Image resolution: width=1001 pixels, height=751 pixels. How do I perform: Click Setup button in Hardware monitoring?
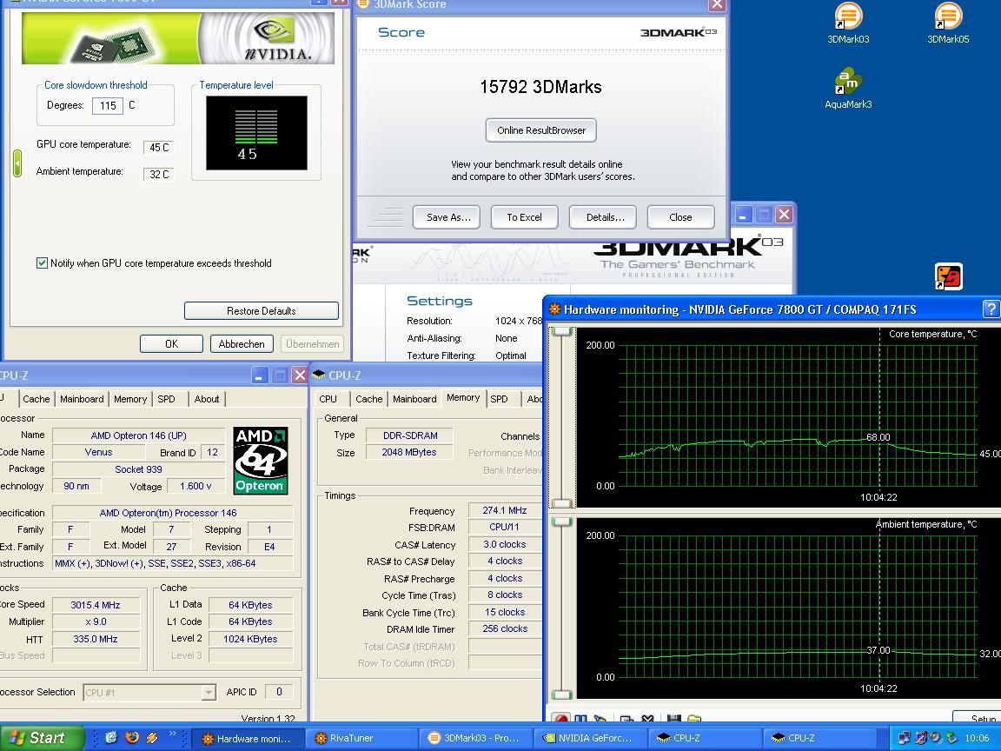tap(977, 718)
